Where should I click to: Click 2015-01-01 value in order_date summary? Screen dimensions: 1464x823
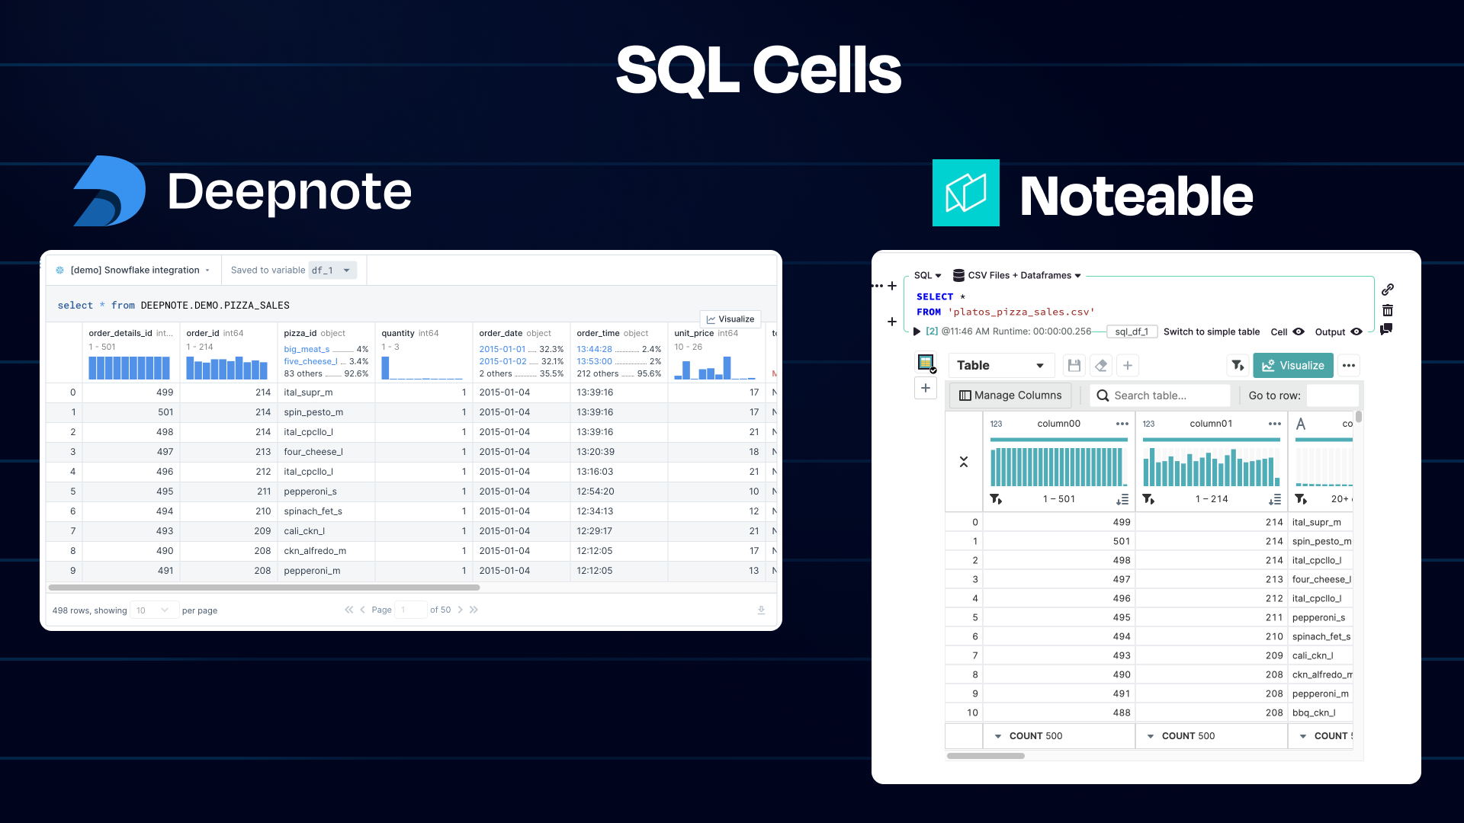(x=502, y=349)
